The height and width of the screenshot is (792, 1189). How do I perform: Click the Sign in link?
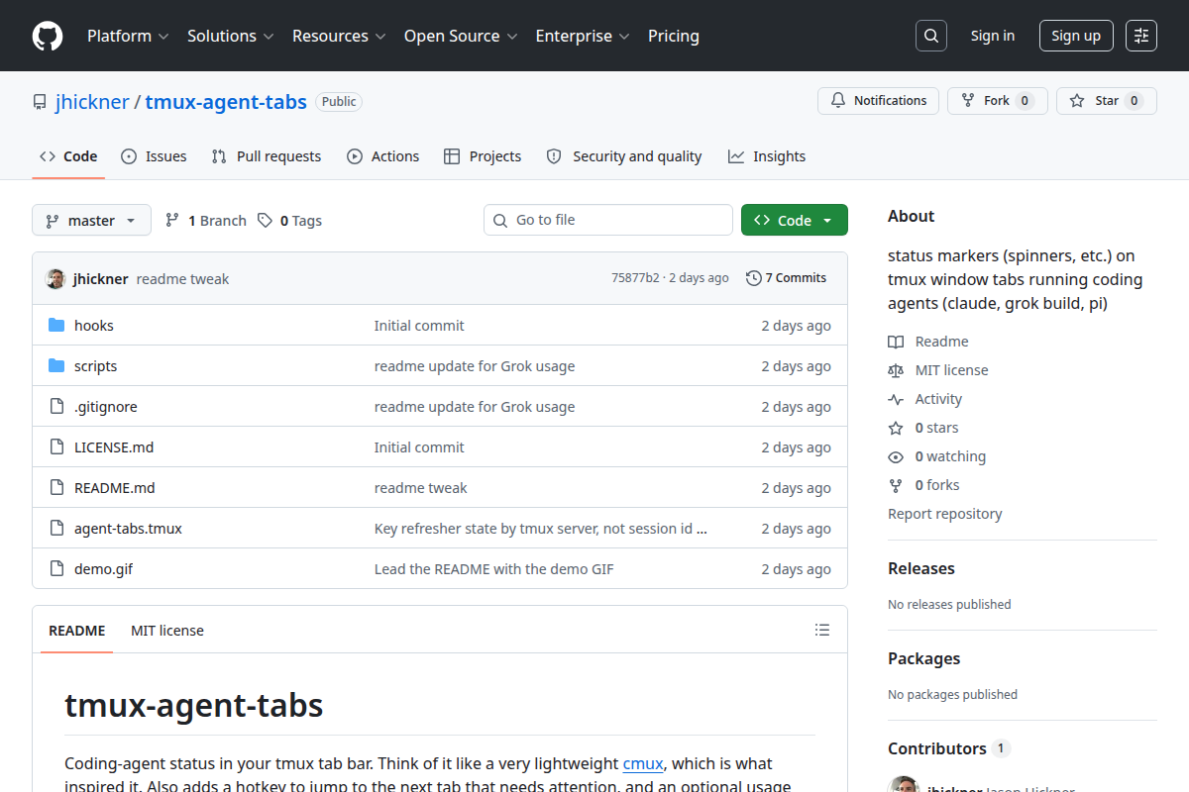pos(993,36)
